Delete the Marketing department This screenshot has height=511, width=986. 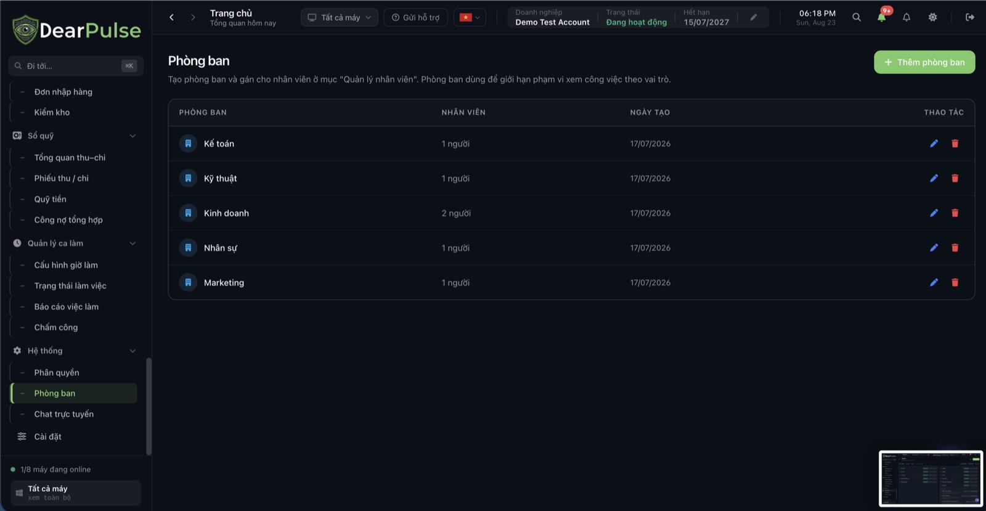click(955, 282)
